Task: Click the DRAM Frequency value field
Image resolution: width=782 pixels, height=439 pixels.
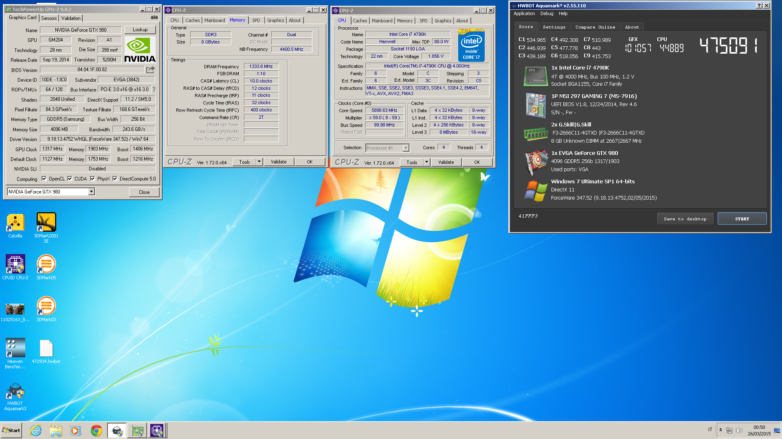Action: (x=261, y=66)
